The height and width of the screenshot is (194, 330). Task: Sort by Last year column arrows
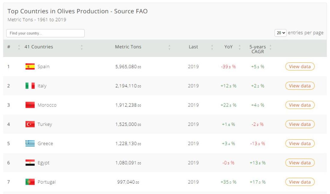(212, 47)
